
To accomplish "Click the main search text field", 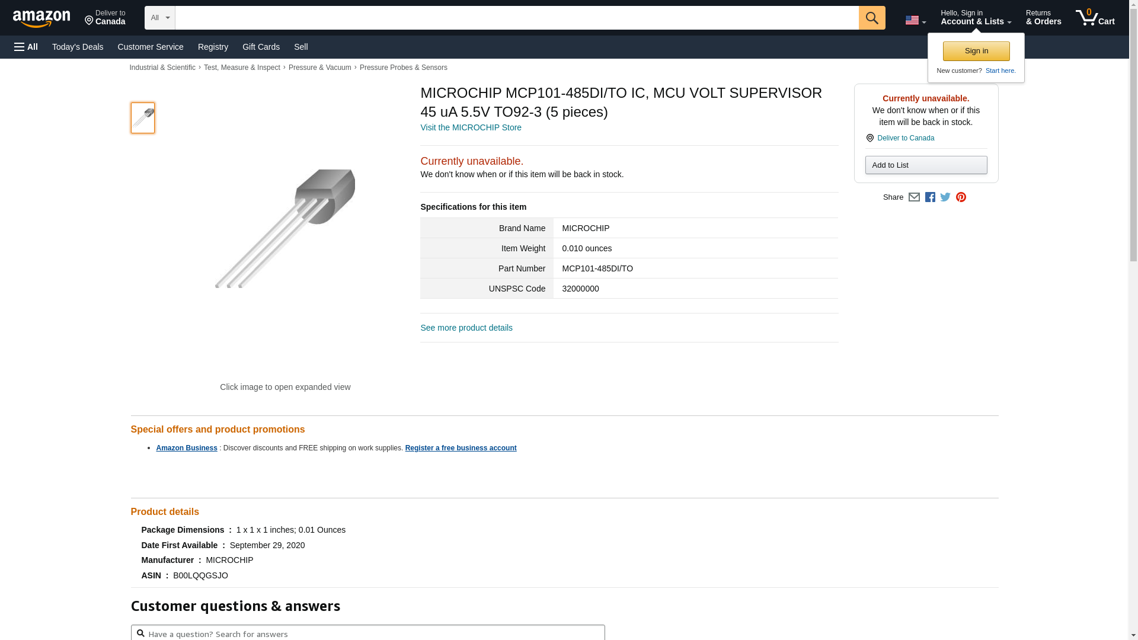I will 516,18.
